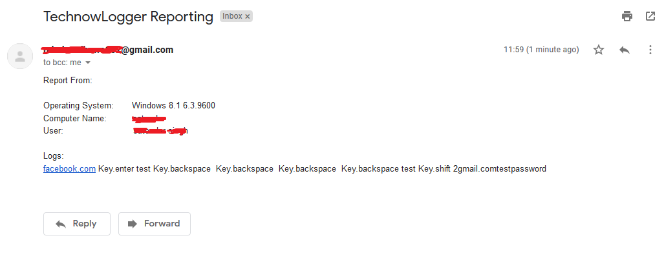Click the 11:59 timestamp of the email
The height and width of the screenshot is (260, 664).
coord(541,50)
